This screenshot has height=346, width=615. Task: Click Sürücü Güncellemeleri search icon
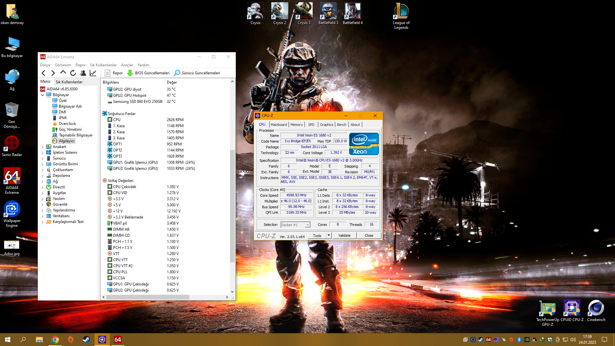(177, 73)
